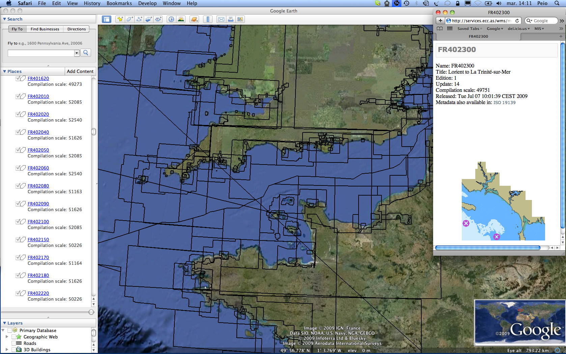This screenshot has width=566, height=354.
Task: Select the Fly To tab
Action: pyautogui.click(x=17, y=29)
